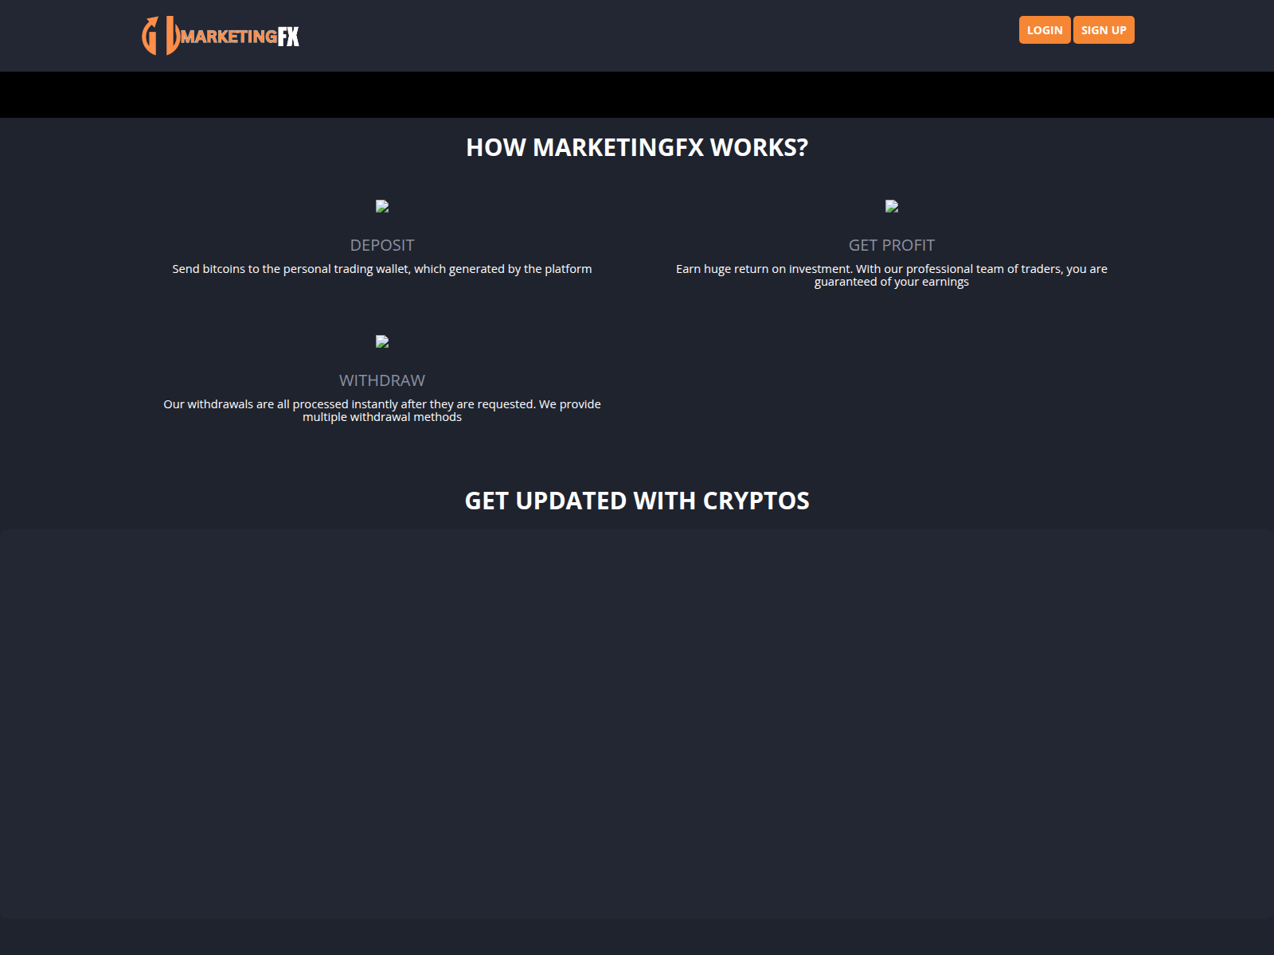The image size is (1274, 955).
Task: Select the DEPOSIT heading
Action: pyautogui.click(x=382, y=245)
